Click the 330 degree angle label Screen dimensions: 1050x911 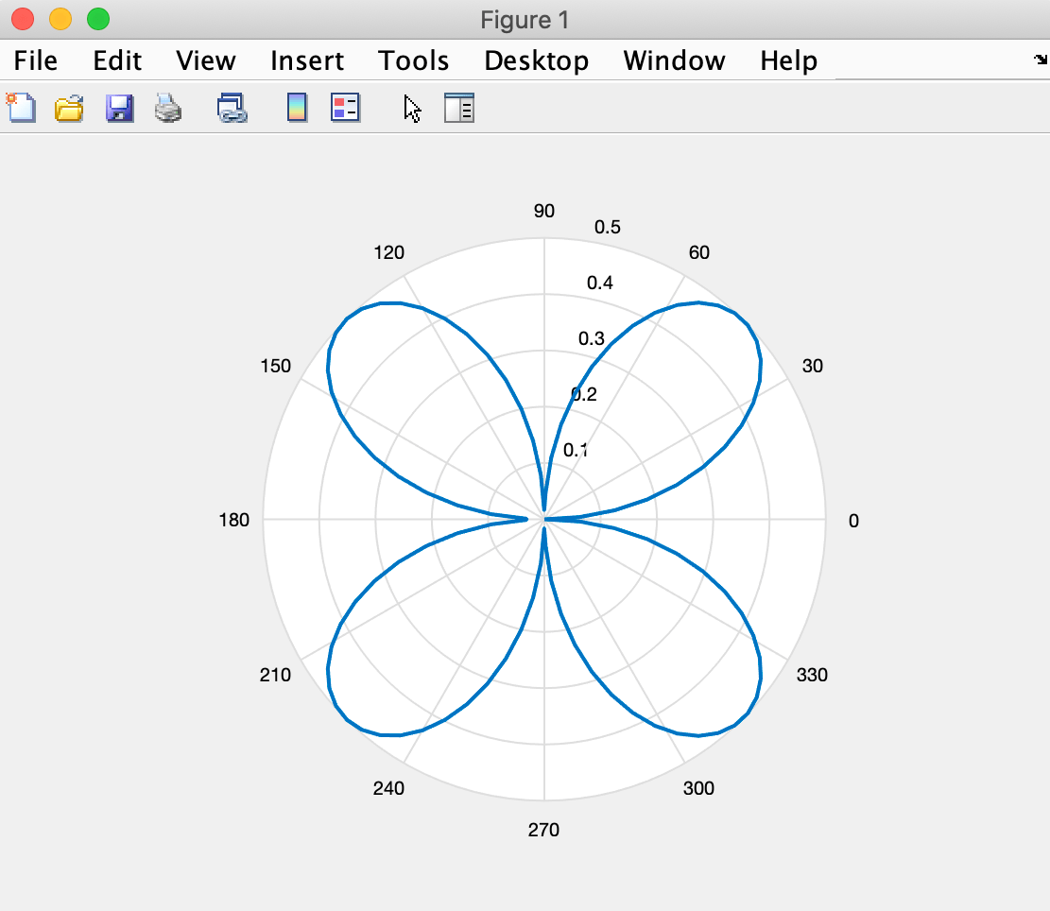coord(812,675)
